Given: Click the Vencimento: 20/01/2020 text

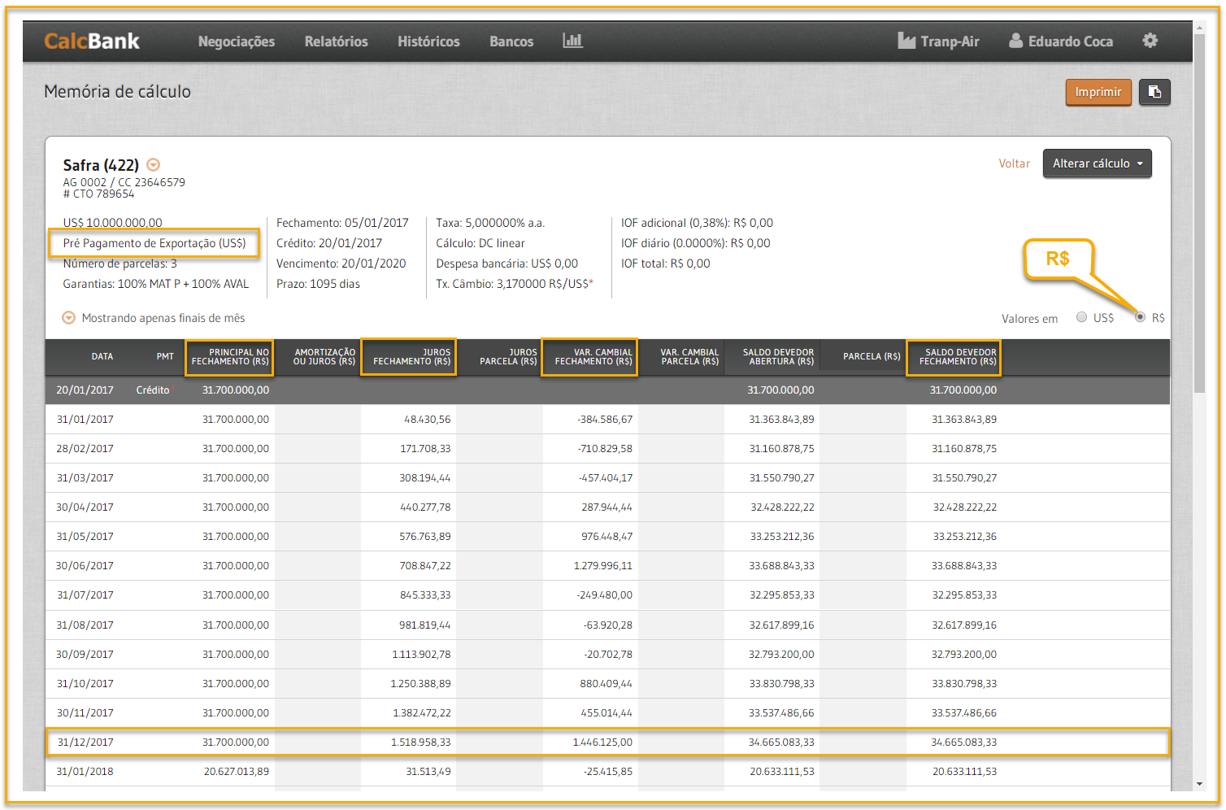Looking at the screenshot, I should pos(341,263).
